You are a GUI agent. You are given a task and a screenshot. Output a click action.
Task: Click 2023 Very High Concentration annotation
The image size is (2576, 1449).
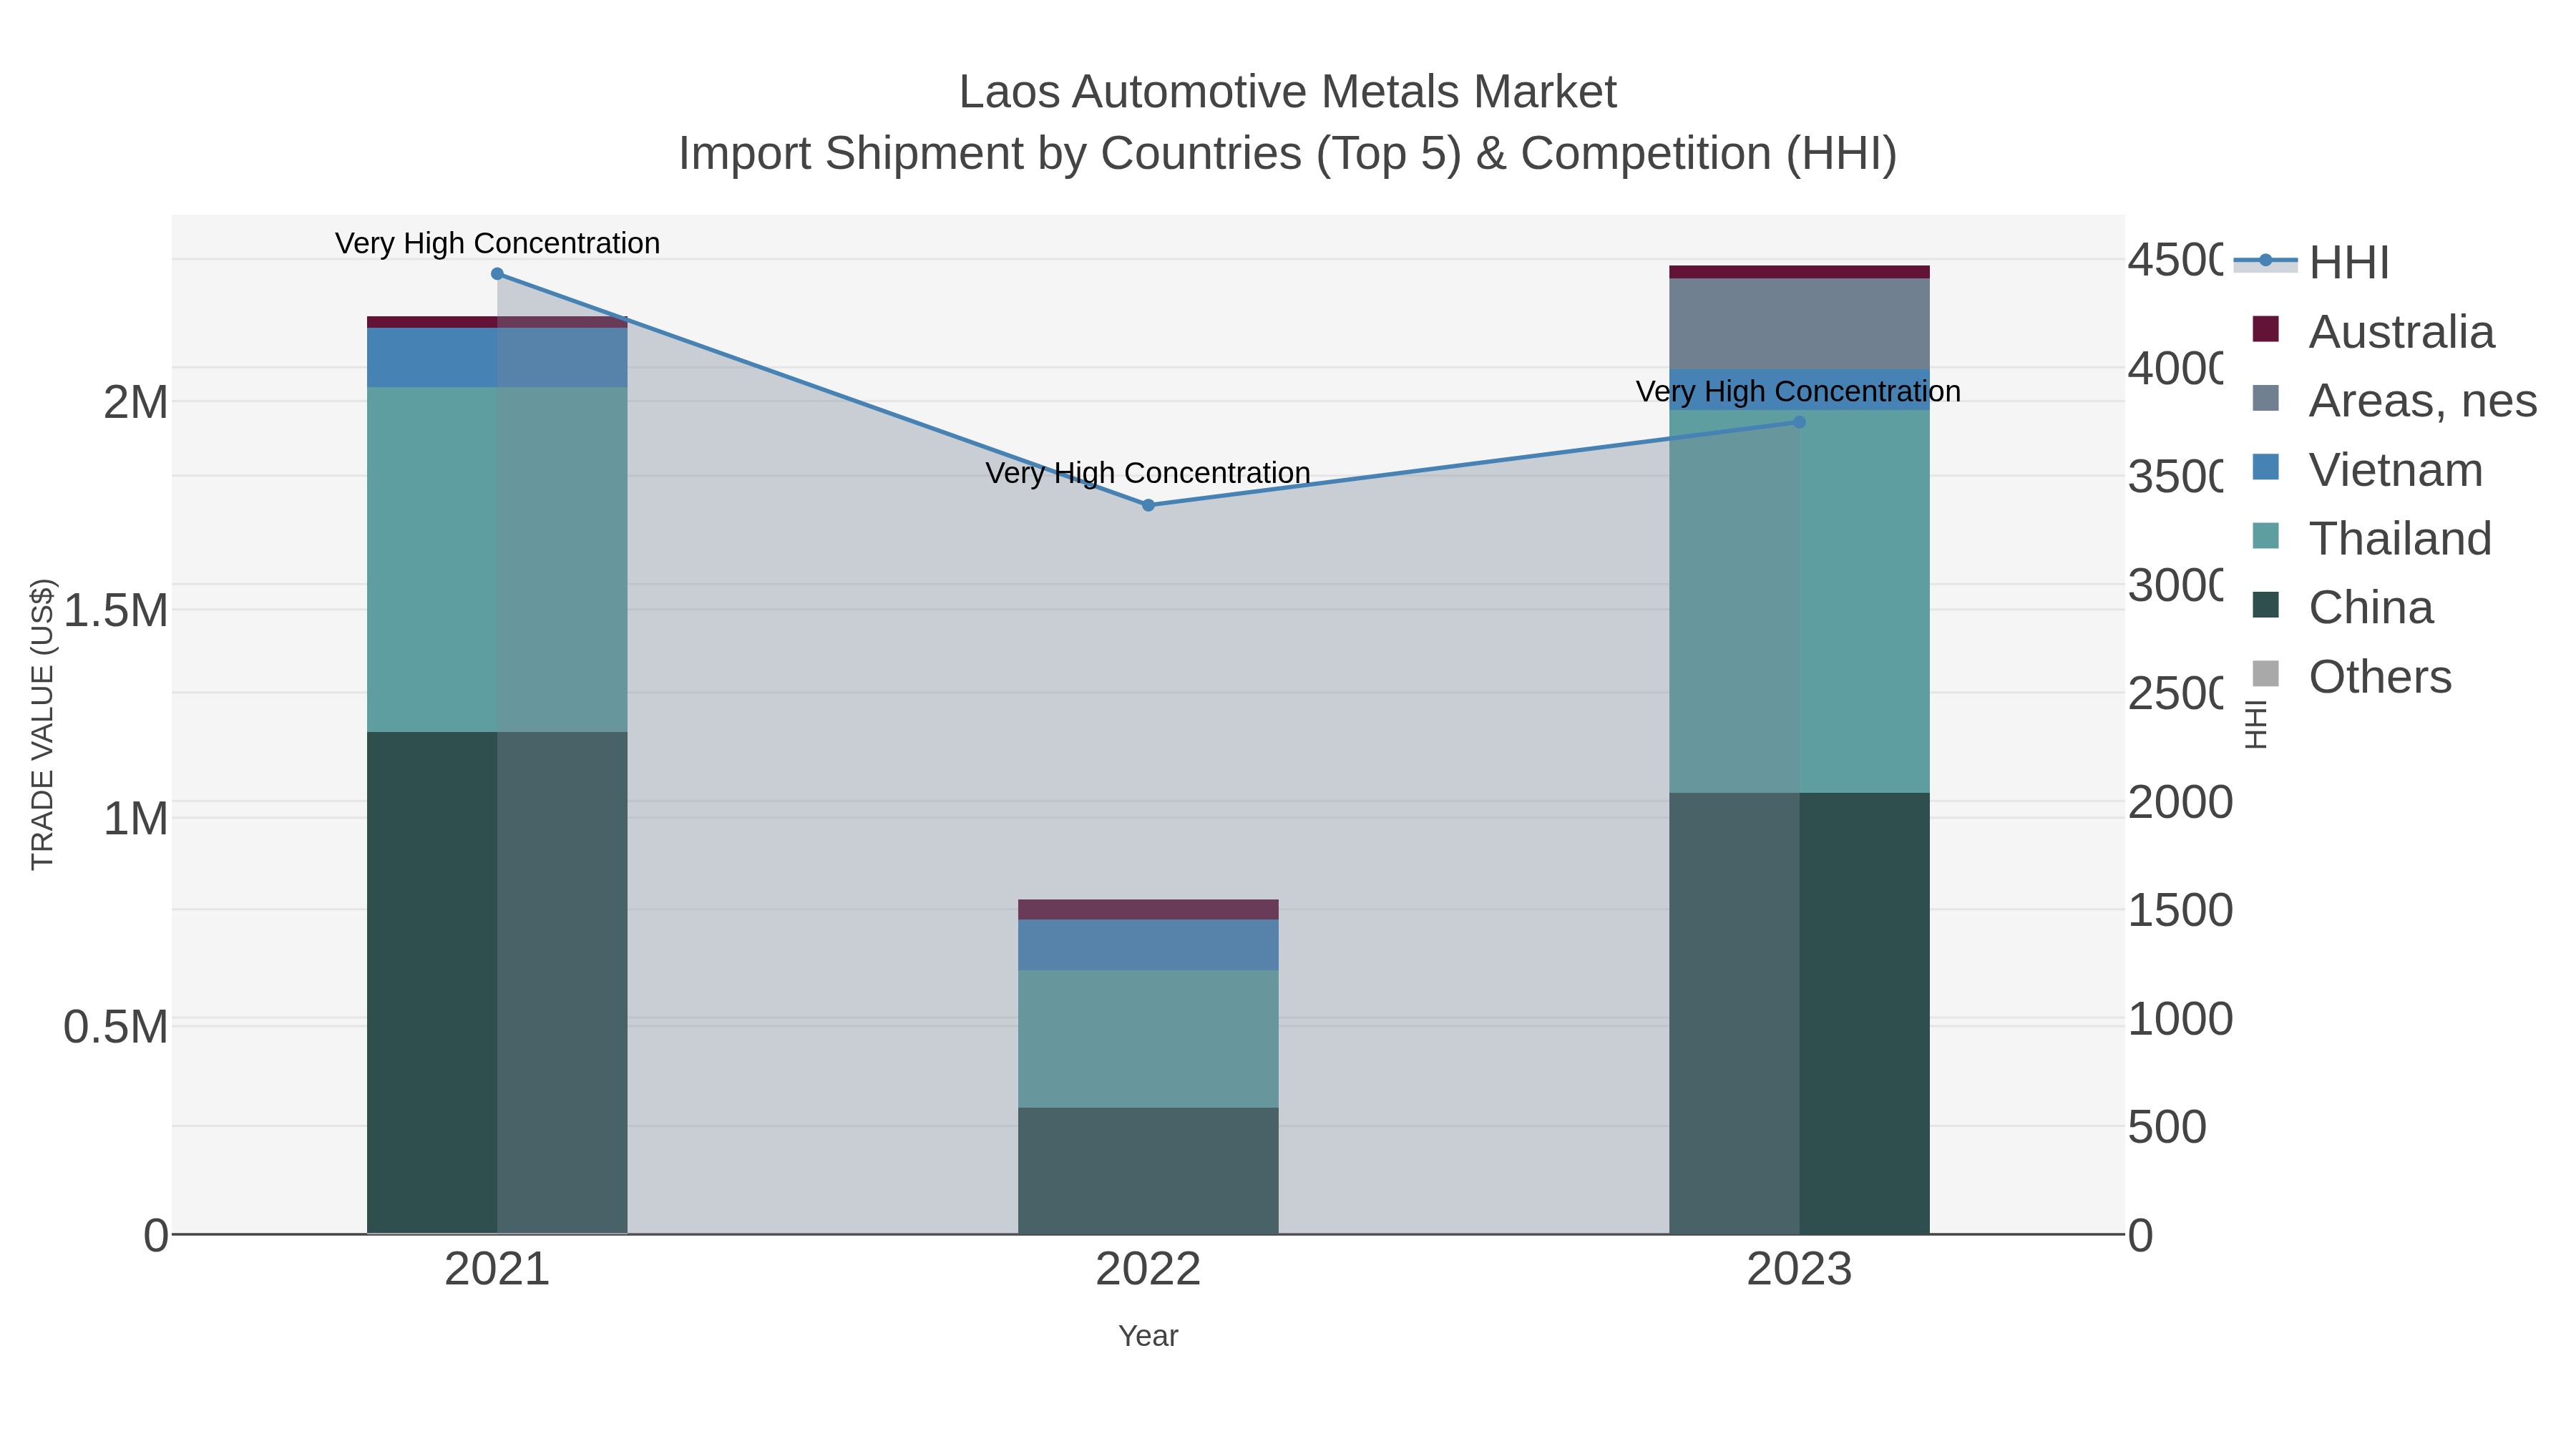coord(1798,391)
